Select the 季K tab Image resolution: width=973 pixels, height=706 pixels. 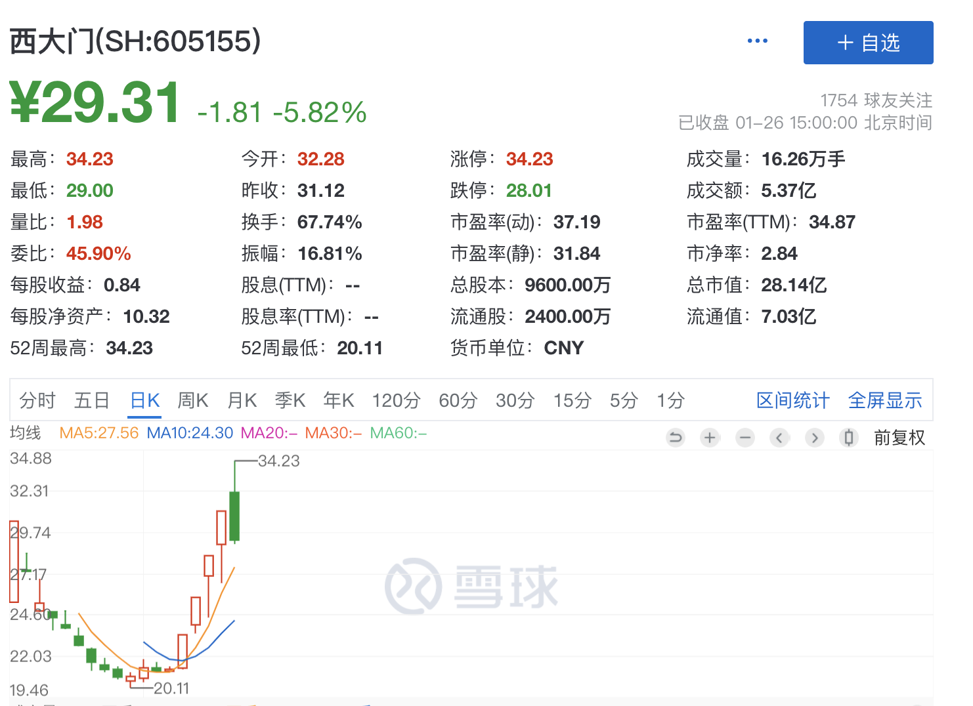pos(290,400)
